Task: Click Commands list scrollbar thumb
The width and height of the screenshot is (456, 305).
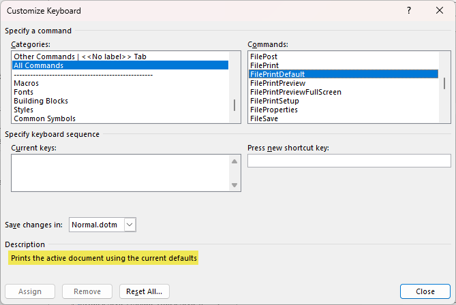Action: pyautogui.click(x=444, y=83)
